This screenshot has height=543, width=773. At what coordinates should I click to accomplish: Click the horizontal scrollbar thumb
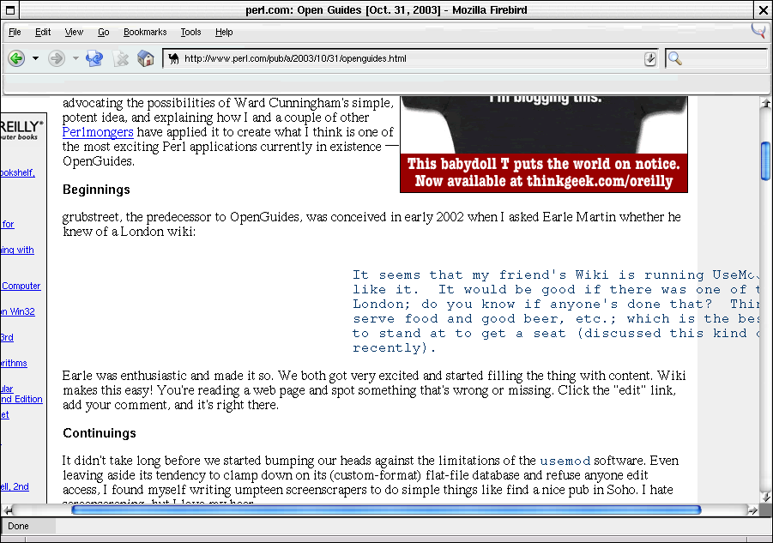pos(386,510)
